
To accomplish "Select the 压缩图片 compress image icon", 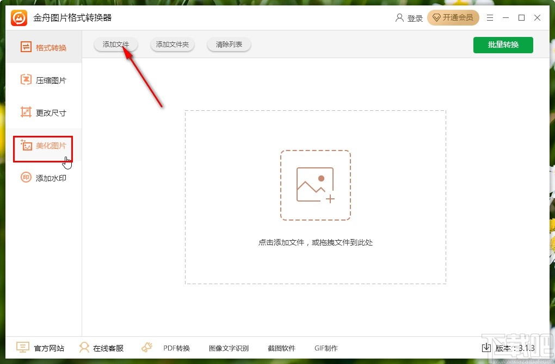I will point(25,80).
